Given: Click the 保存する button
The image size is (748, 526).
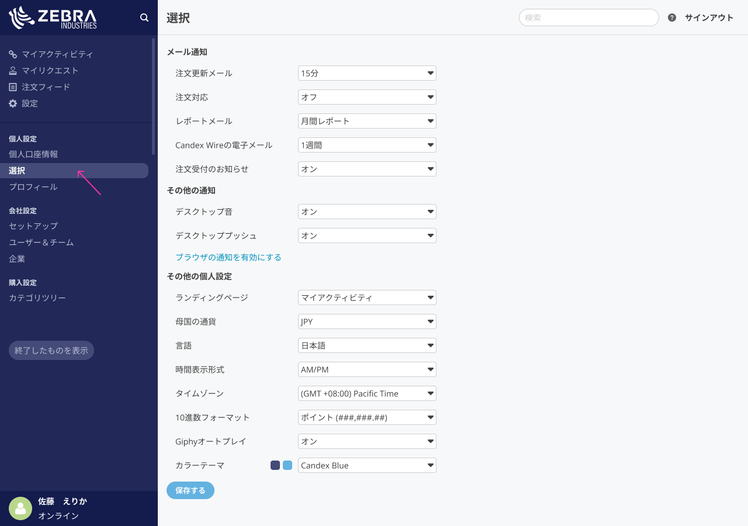Looking at the screenshot, I should (191, 490).
